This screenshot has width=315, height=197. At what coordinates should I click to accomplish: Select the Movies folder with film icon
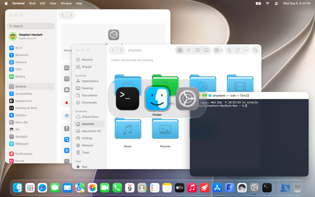click(x=240, y=83)
